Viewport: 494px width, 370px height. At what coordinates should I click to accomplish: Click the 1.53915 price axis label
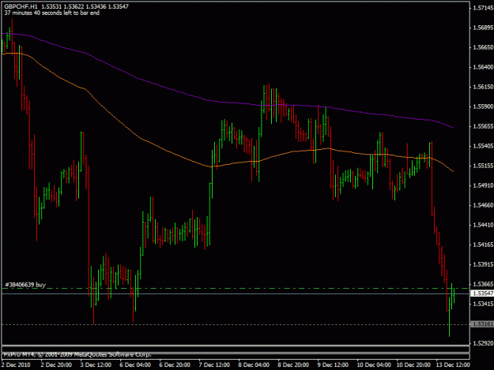coord(483,264)
